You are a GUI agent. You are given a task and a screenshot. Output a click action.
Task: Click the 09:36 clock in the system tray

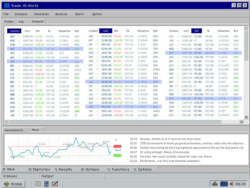pos(240,184)
